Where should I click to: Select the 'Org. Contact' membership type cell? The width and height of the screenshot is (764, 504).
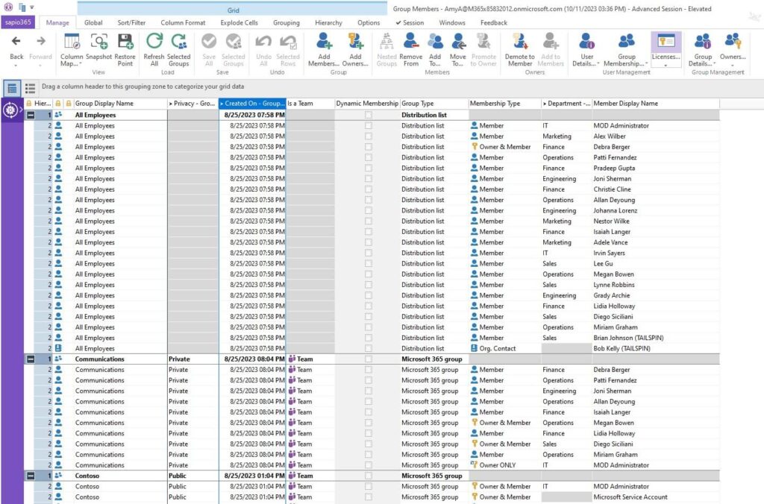504,349
